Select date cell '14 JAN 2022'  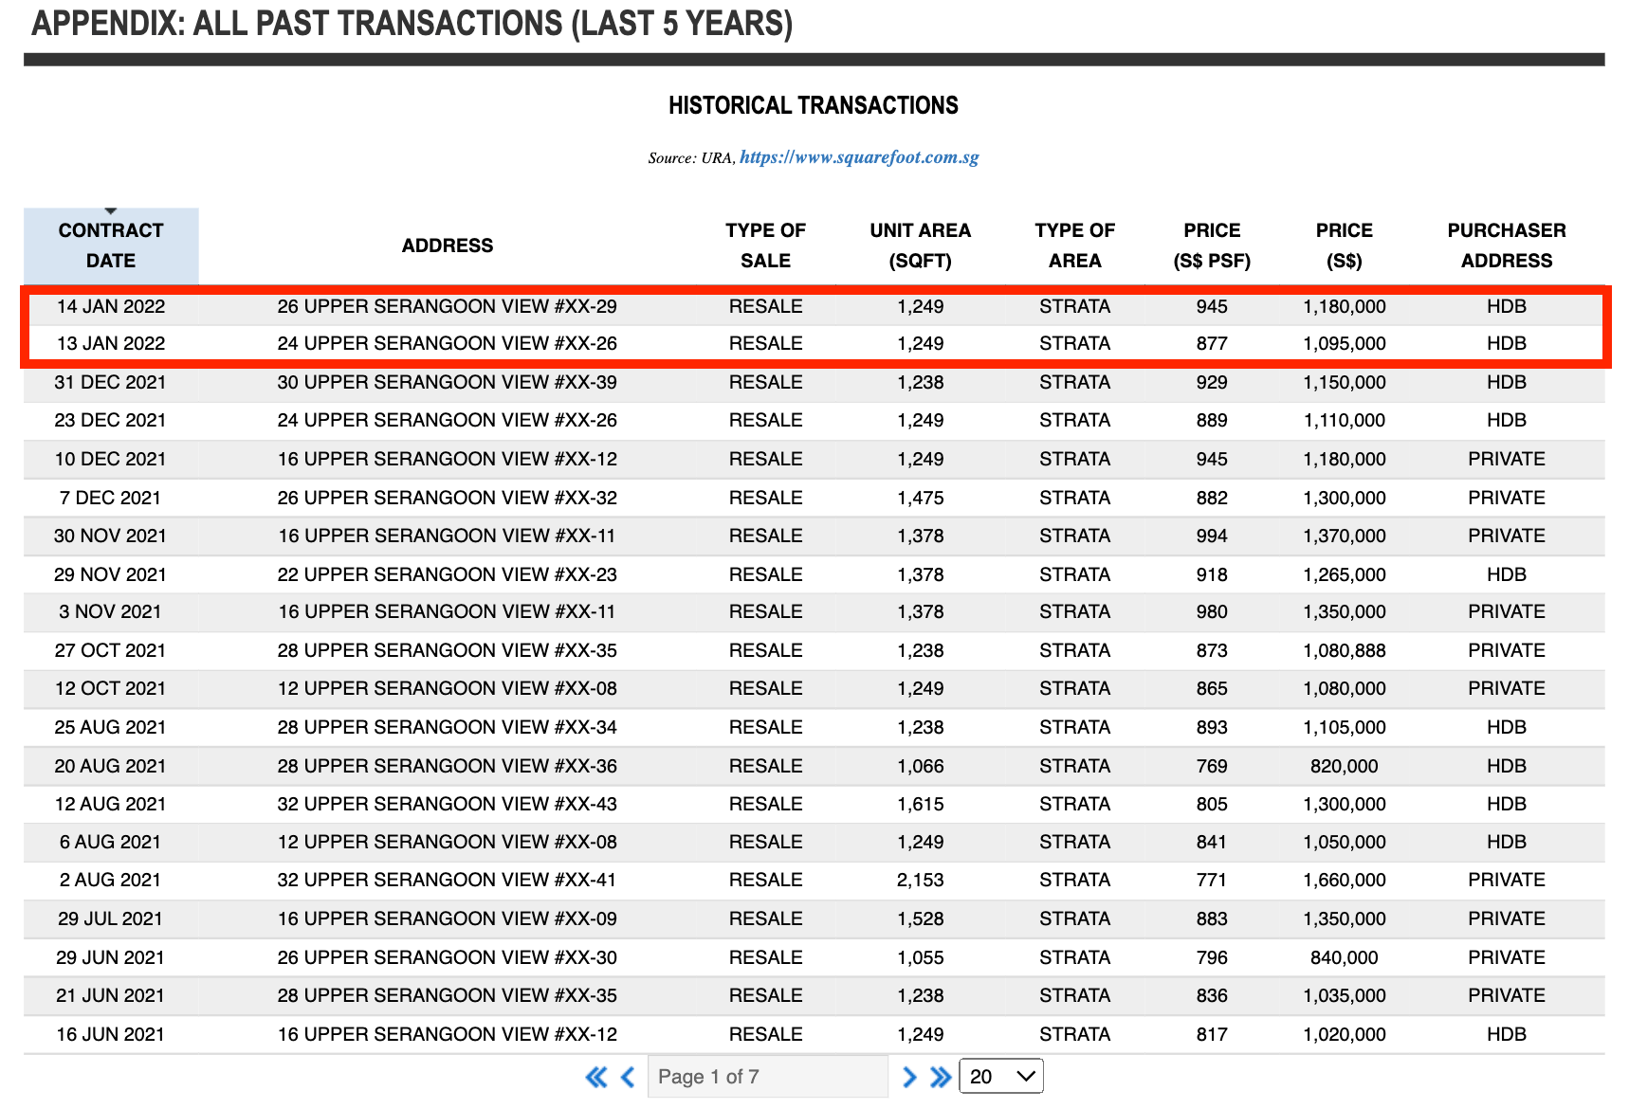[x=111, y=306]
